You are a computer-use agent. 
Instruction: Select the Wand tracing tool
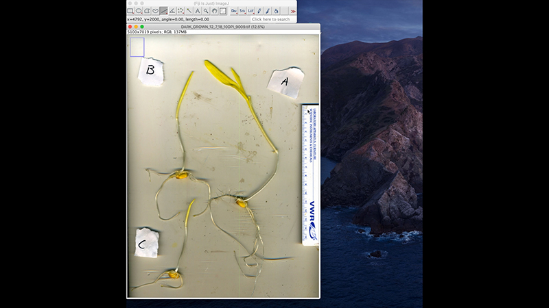189,11
